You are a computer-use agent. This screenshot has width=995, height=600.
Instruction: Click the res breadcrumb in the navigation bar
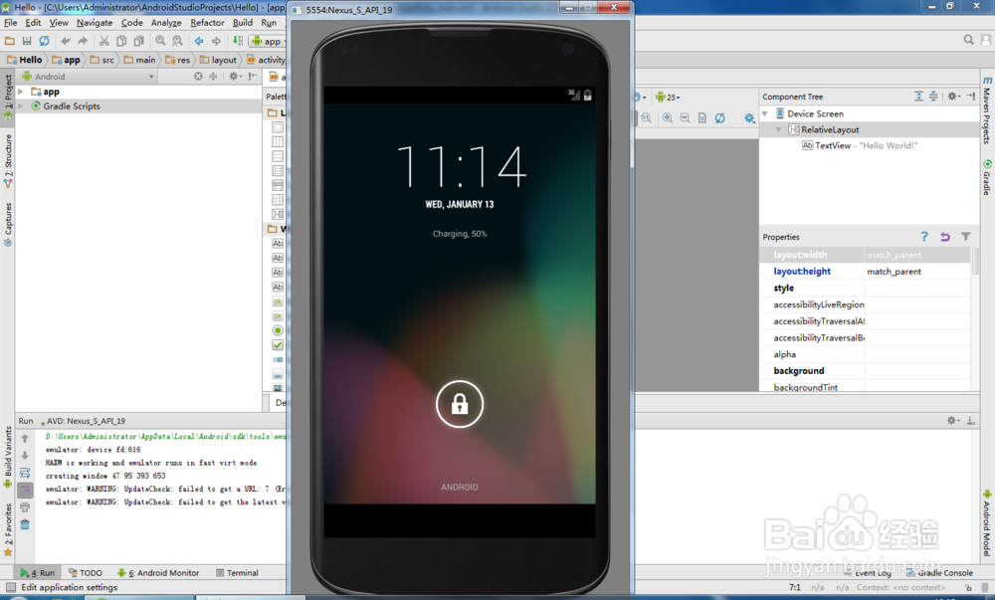(177, 59)
